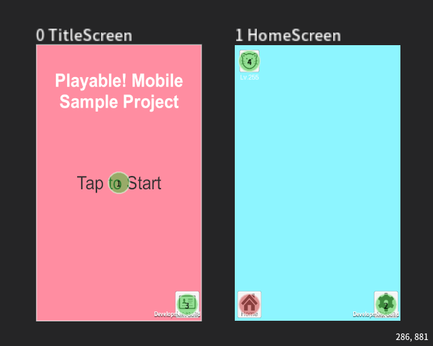Click the index number 1 before HomeScreen
433x346 pixels.
click(239, 36)
